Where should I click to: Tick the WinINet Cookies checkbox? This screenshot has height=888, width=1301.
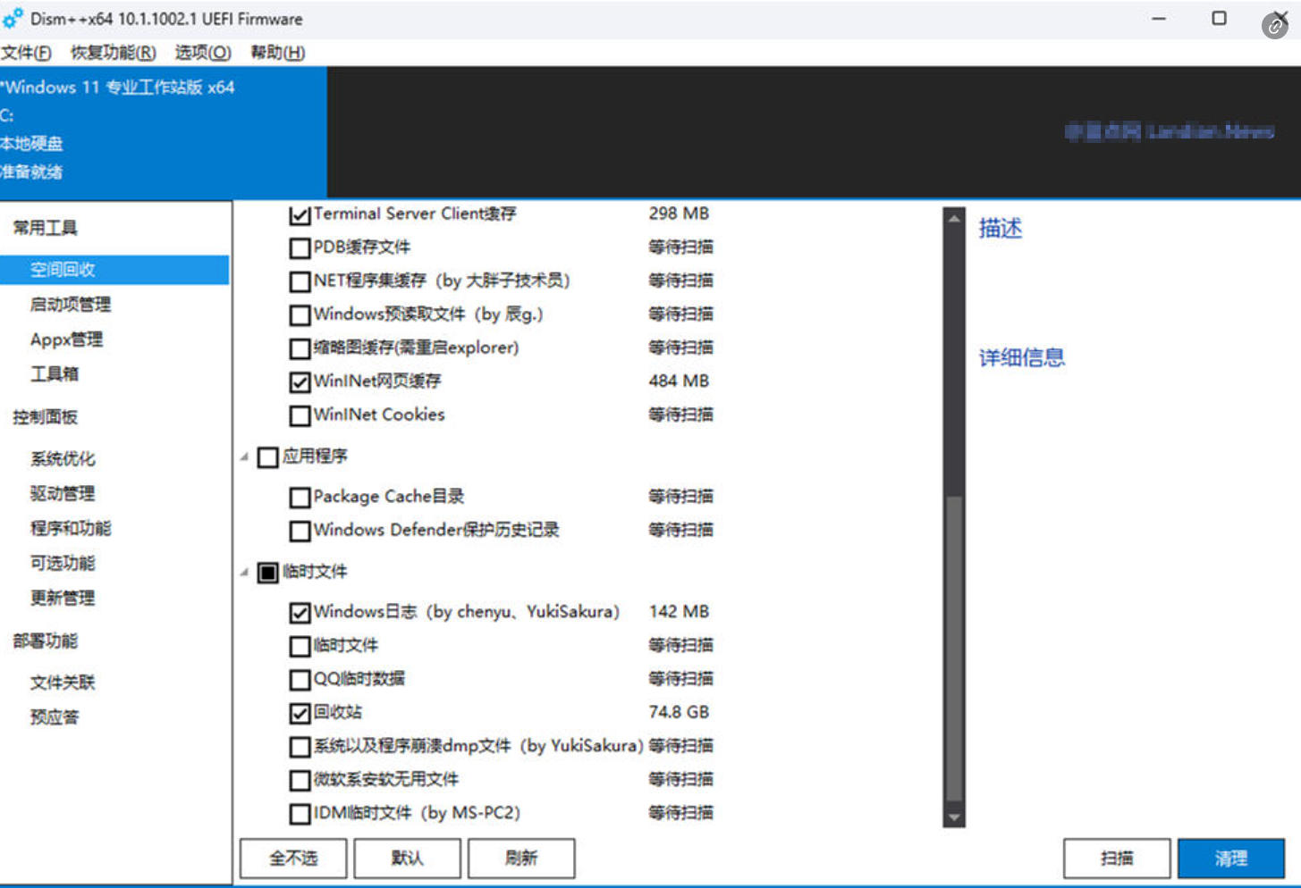click(300, 416)
